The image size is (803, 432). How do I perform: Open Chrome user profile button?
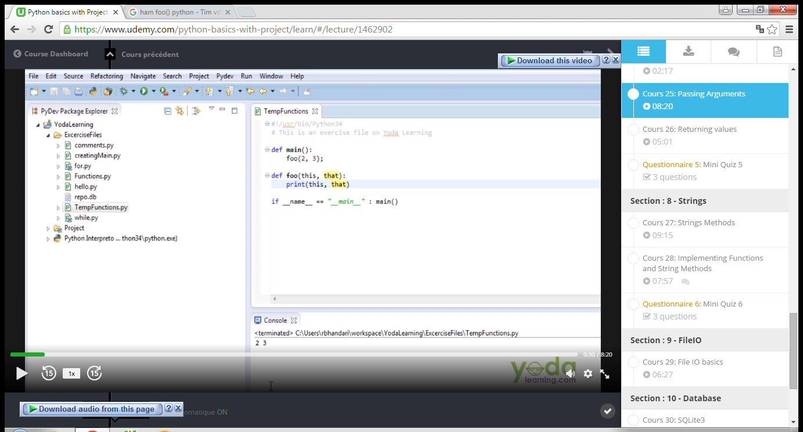[725, 9]
